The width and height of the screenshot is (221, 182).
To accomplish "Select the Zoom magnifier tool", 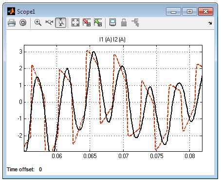I will [38, 22].
